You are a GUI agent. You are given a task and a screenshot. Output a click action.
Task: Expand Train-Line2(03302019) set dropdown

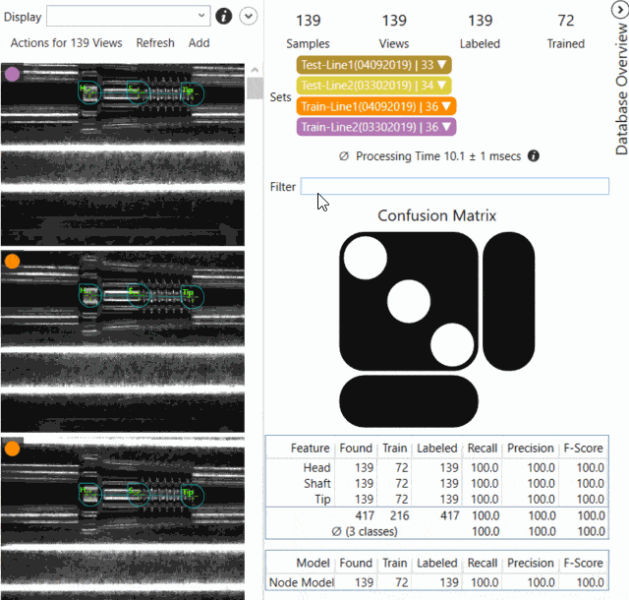click(x=448, y=127)
